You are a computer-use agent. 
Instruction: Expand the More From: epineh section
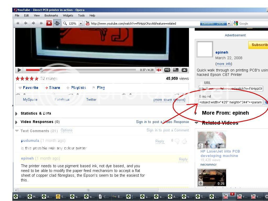[x=196, y=113]
